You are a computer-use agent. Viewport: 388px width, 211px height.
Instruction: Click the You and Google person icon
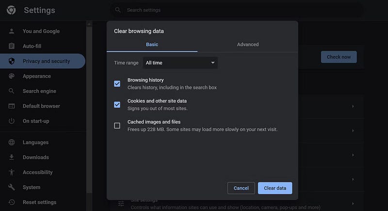[11, 31]
